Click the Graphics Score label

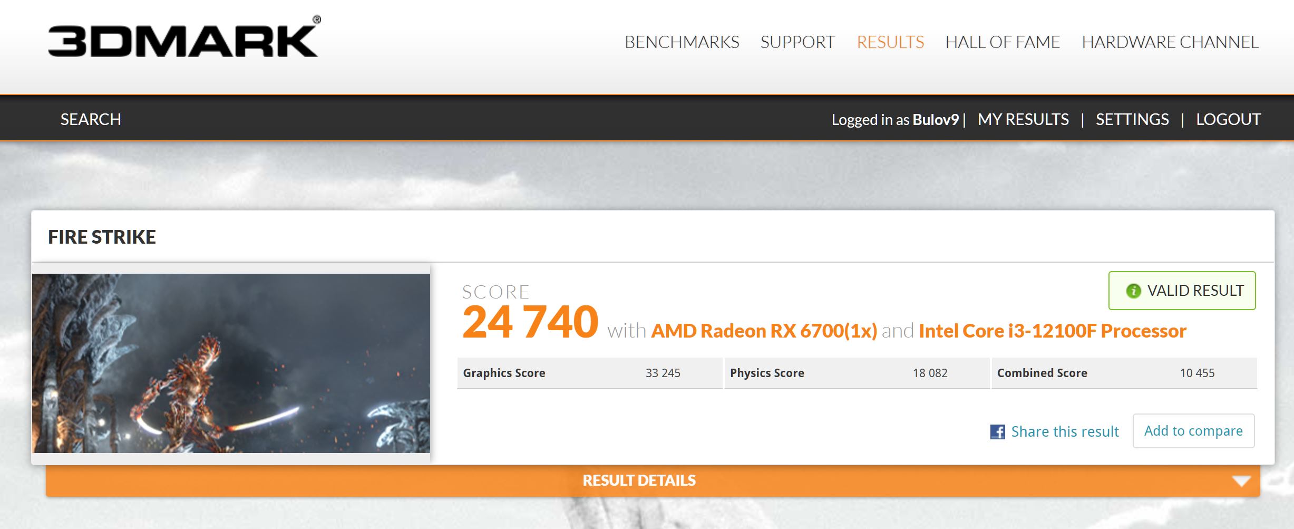pos(504,373)
